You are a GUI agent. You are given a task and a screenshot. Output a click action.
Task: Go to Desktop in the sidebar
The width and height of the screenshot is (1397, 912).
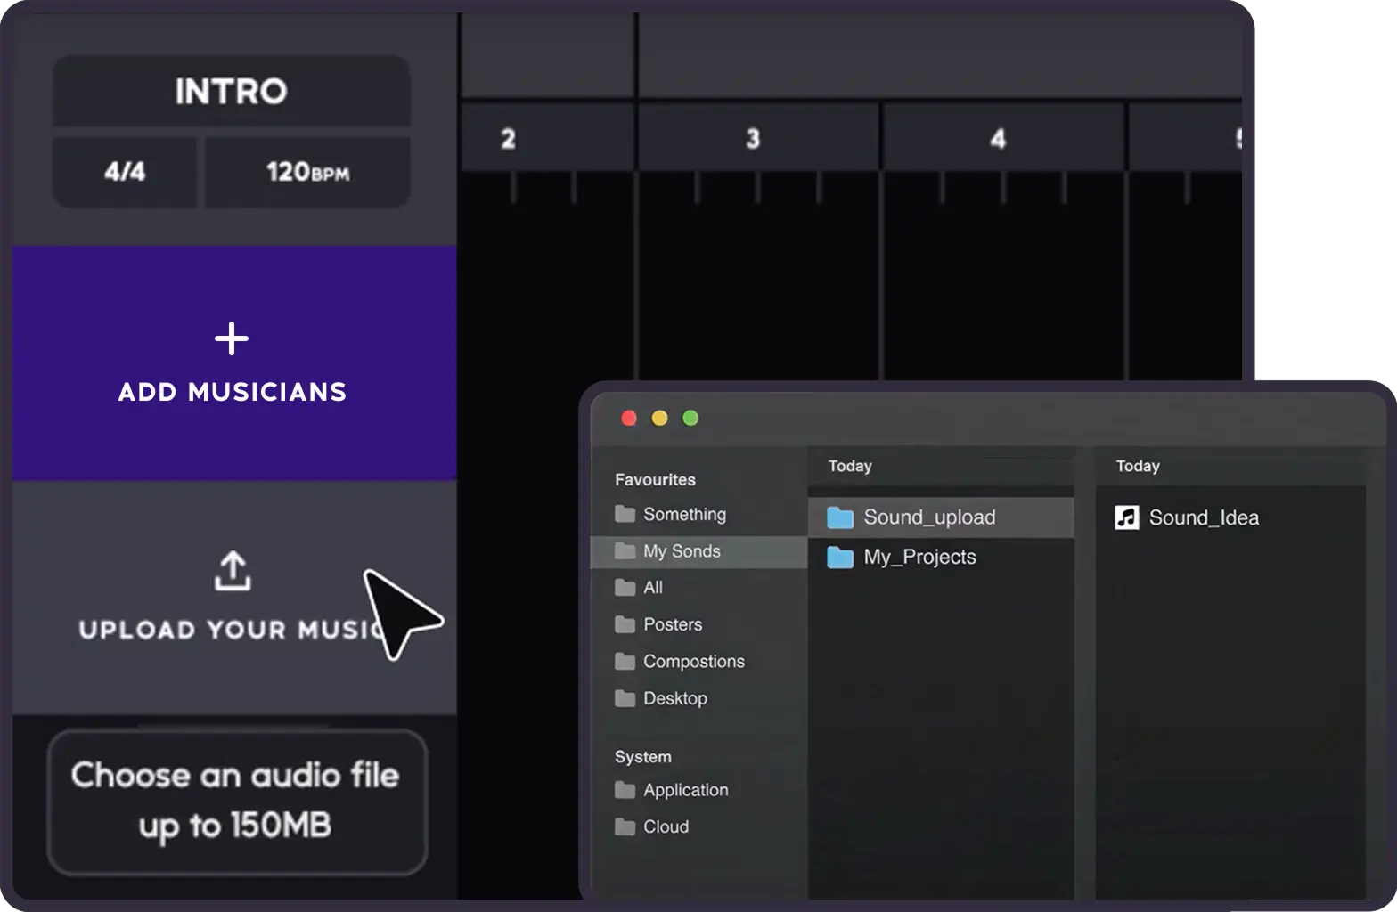(x=674, y=699)
